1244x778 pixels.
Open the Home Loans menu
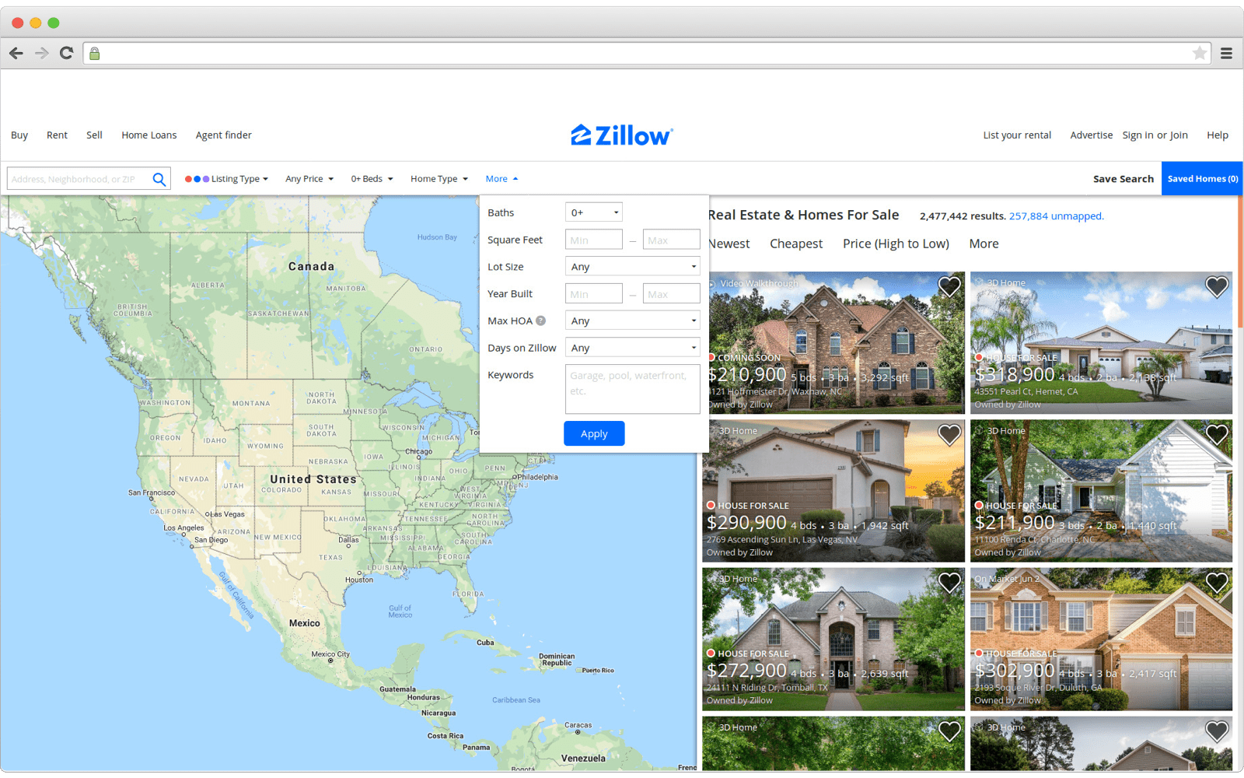point(149,135)
